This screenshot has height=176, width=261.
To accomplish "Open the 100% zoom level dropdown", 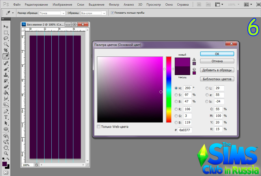I will (233, 5).
